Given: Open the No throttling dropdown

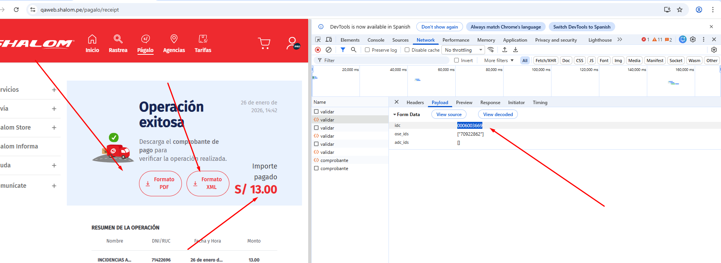Looking at the screenshot, I should coord(463,50).
